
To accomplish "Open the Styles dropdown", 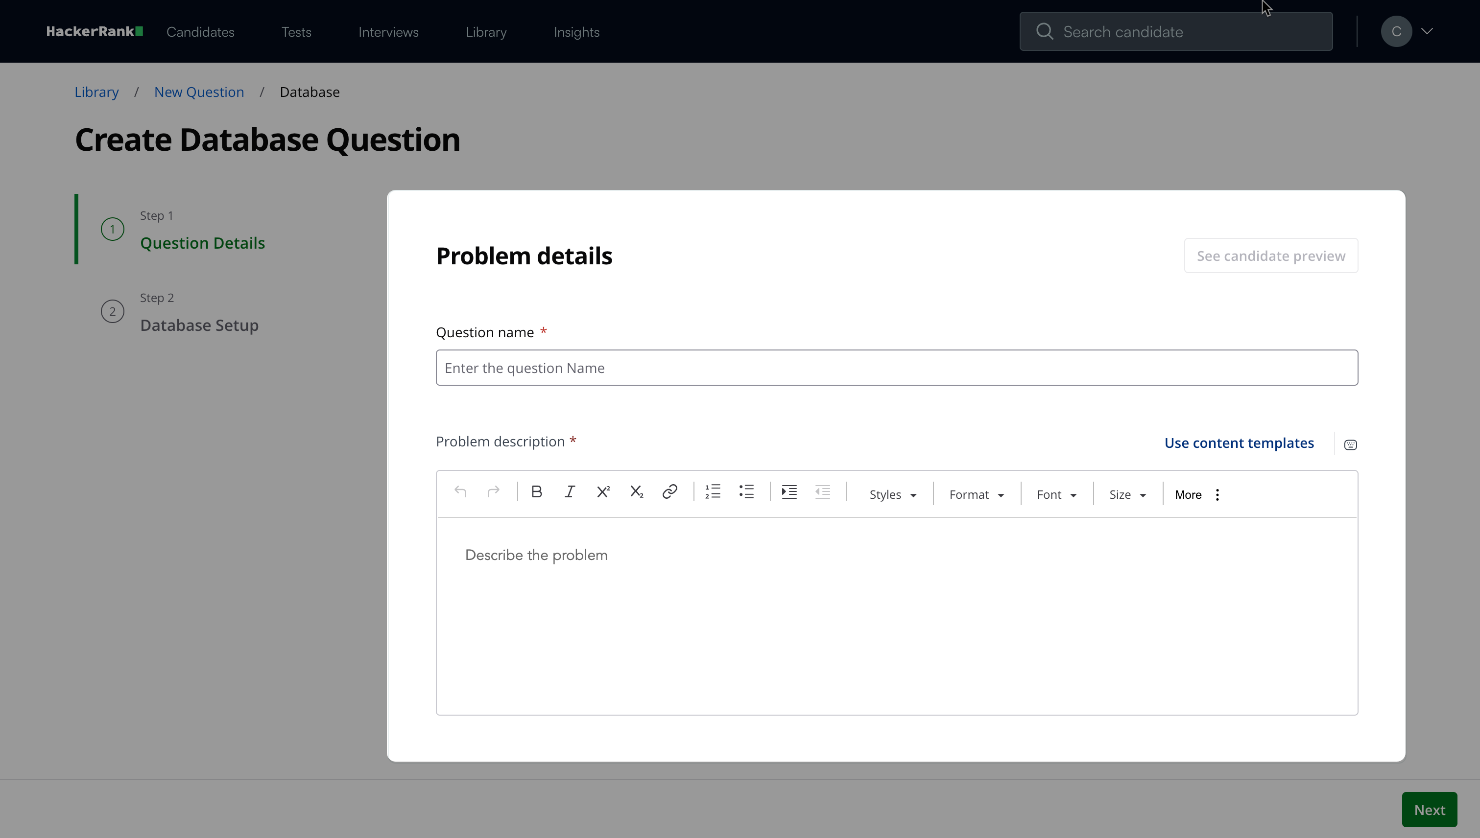I will click(x=892, y=495).
